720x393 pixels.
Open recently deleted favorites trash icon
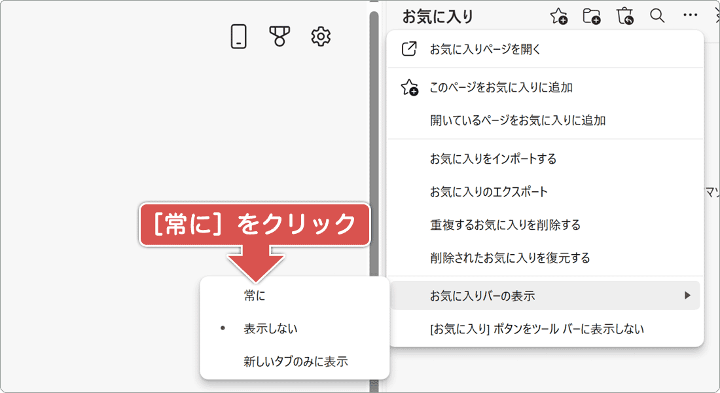click(x=625, y=16)
